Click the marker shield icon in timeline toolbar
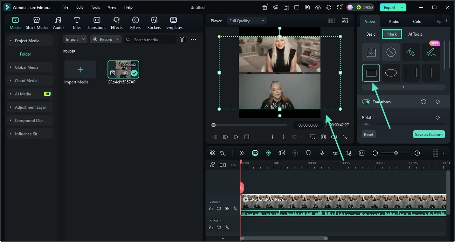The image size is (455, 242). pos(308,153)
